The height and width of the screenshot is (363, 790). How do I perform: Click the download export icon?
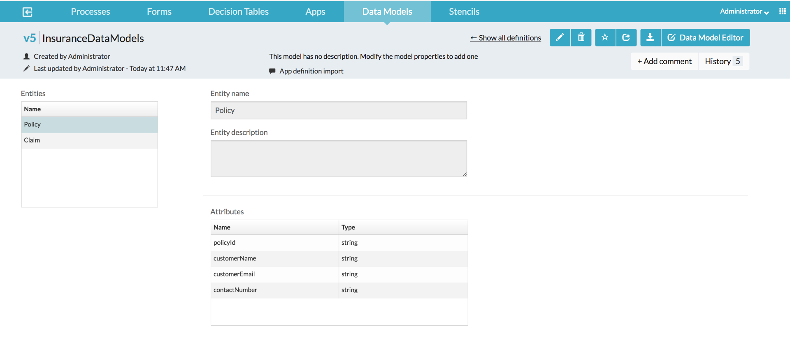650,38
